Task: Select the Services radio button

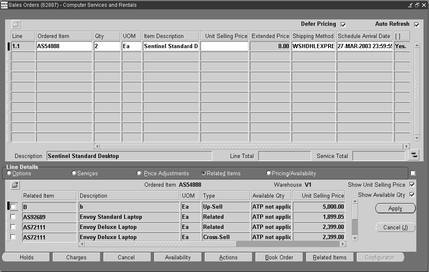Action: tap(74, 173)
